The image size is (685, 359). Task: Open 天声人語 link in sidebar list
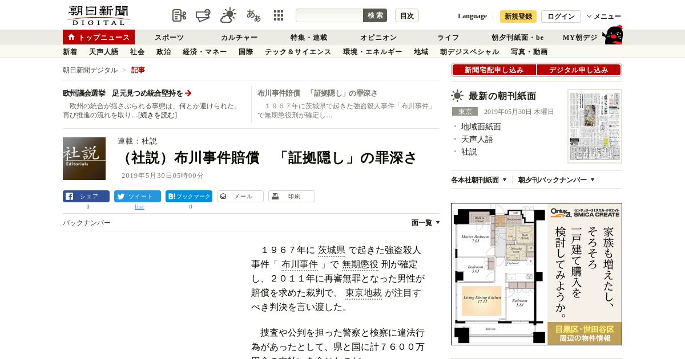477,139
